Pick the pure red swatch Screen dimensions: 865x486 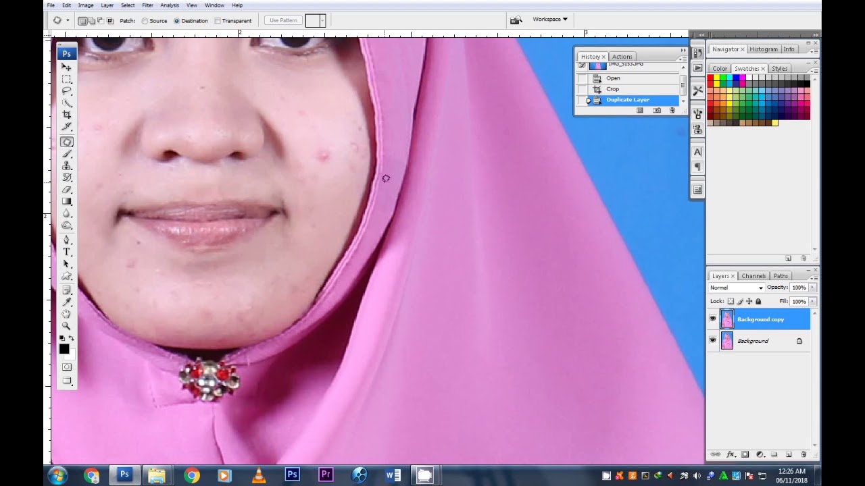[x=710, y=78]
